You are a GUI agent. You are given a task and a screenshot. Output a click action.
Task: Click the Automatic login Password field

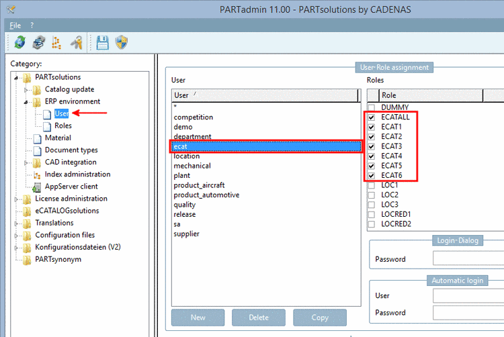click(468, 313)
